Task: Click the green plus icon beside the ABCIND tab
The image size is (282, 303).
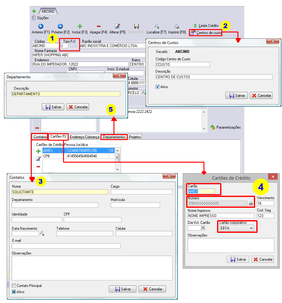Action: [34, 11]
